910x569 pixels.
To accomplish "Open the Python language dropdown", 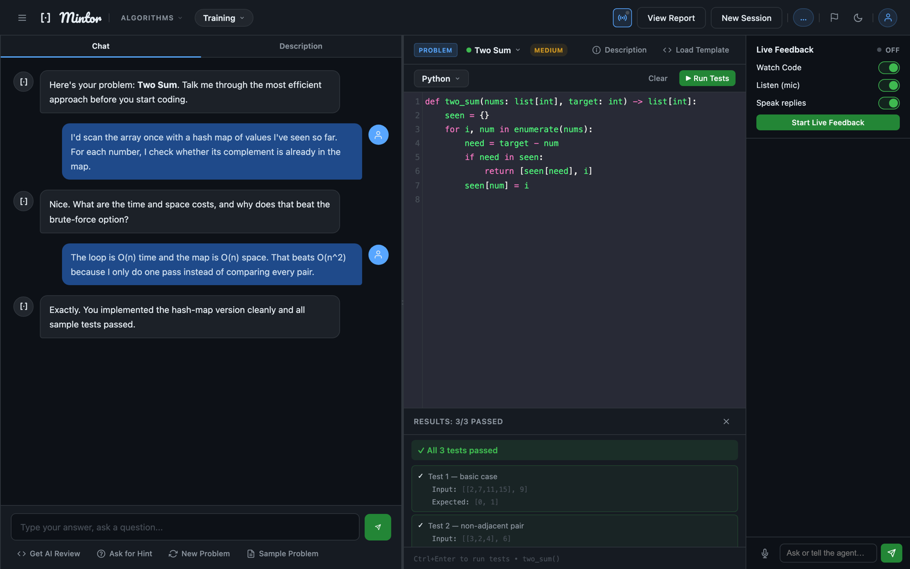I will click(x=441, y=78).
